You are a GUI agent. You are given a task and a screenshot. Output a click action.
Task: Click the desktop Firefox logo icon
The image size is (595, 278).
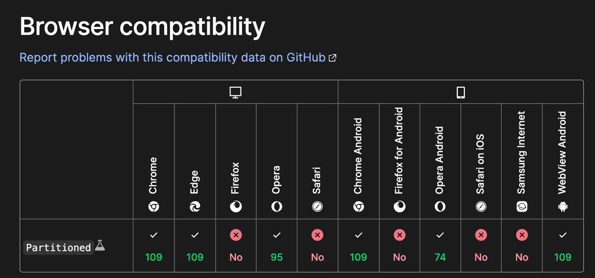(x=235, y=206)
